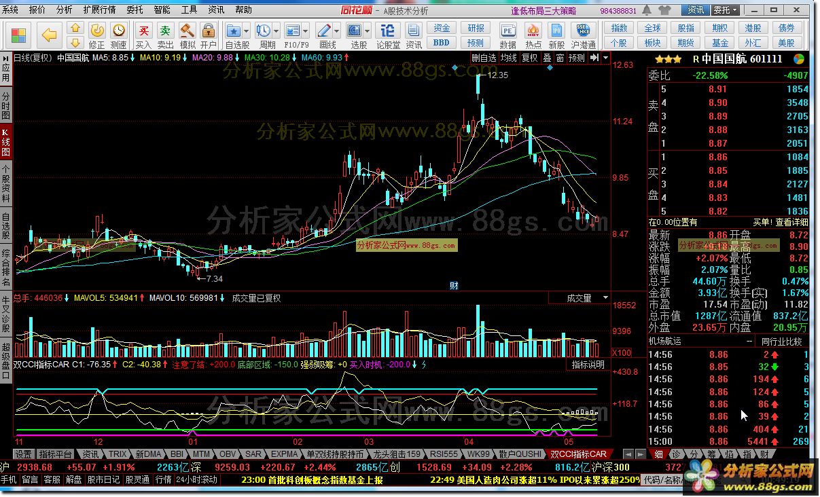The image size is (820, 497).
Task: Open 模拟 simulated trading gavel icon
Action: [x=188, y=35]
